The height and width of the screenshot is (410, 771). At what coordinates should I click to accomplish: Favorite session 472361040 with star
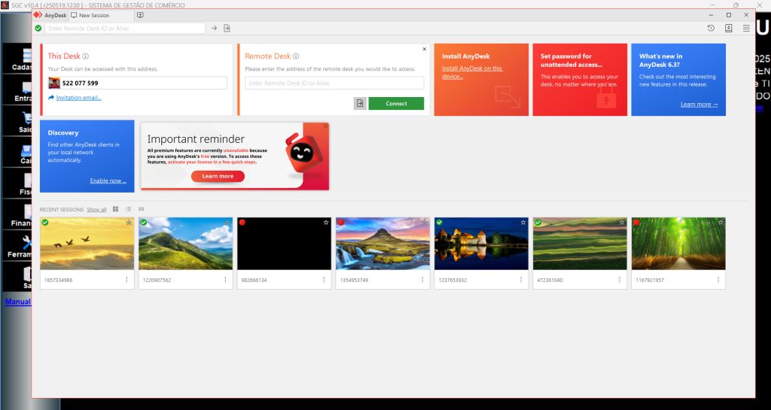point(621,223)
